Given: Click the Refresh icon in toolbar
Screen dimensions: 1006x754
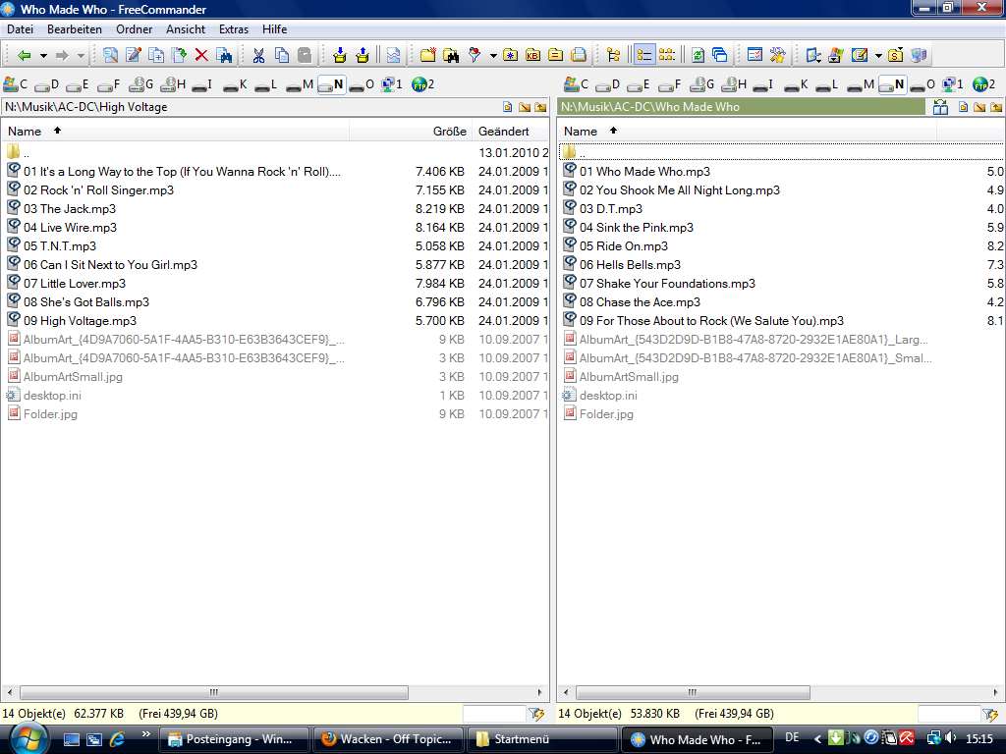Looking at the screenshot, I should tap(698, 55).
